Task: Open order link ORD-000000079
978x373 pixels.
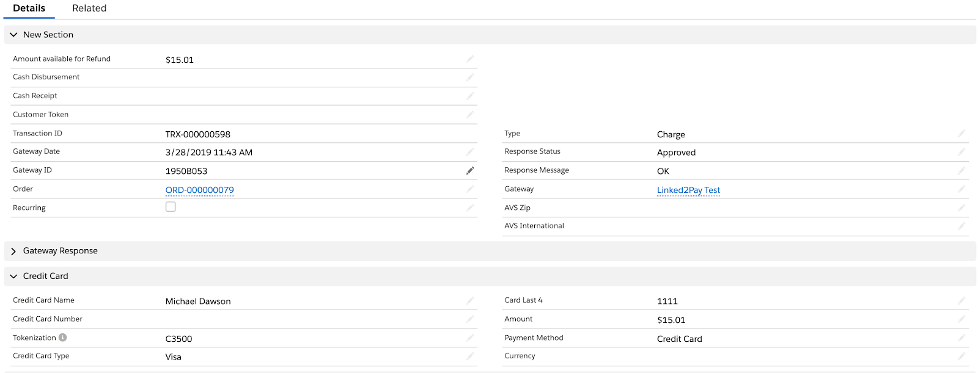Action: [199, 190]
